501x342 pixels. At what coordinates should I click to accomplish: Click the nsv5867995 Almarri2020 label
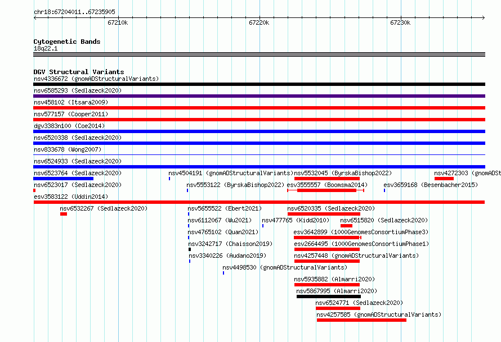click(x=337, y=291)
